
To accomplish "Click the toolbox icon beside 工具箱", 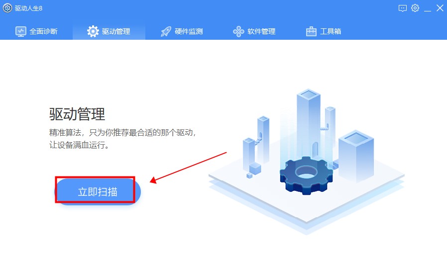I will click(x=311, y=31).
